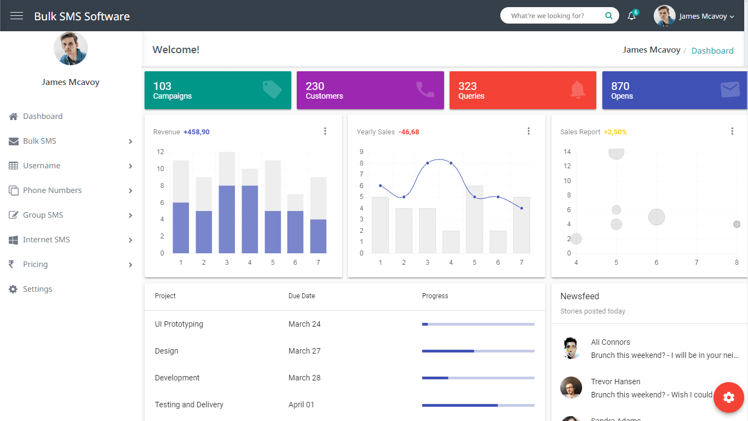Open Sales Report chart options menu
The width and height of the screenshot is (748, 421).
[732, 131]
